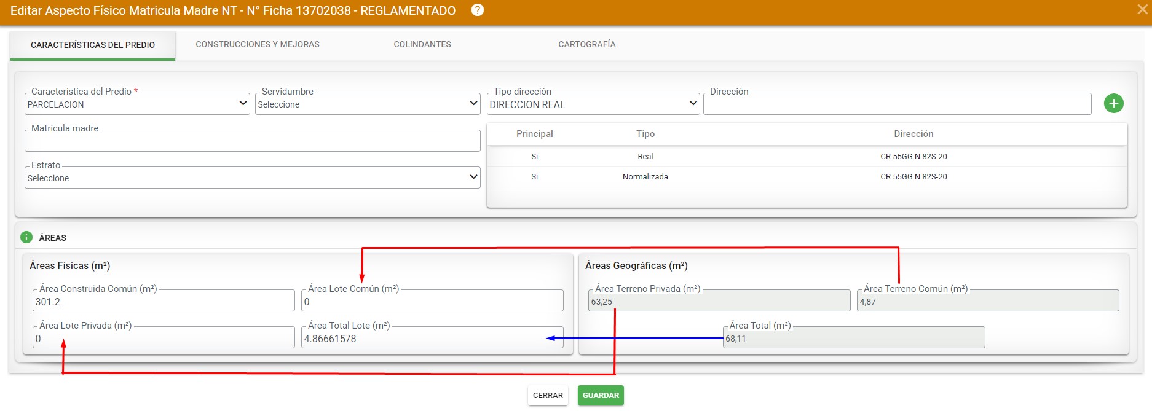This screenshot has width=1152, height=411.
Task: Click CR 55GG N 82S-20 in Normalizada row
Action: point(913,177)
